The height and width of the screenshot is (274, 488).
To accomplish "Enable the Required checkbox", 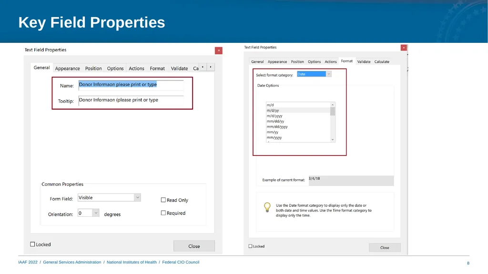I will click(x=163, y=213).
